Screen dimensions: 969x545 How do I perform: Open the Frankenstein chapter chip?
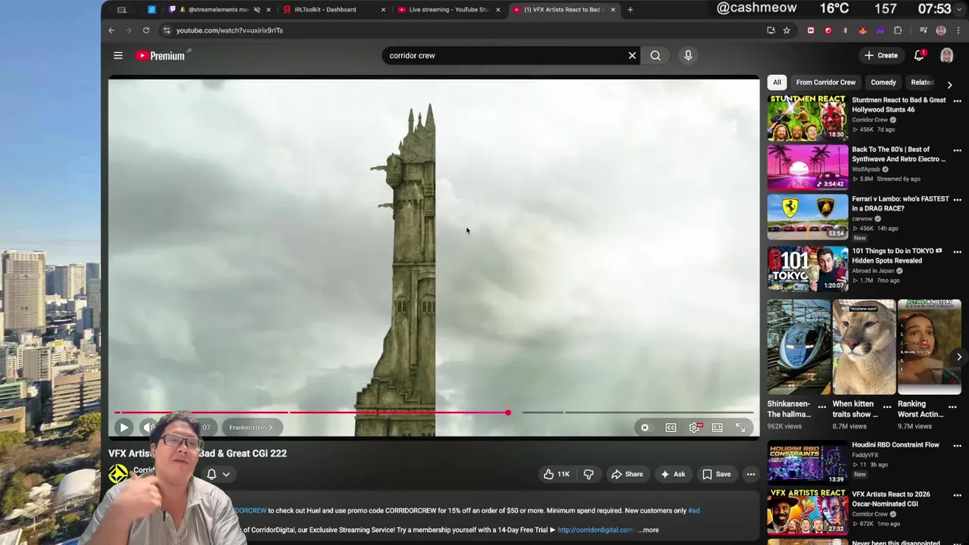tap(251, 428)
